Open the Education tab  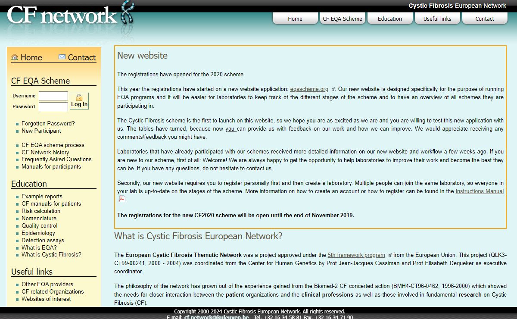pyautogui.click(x=390, y=19)
